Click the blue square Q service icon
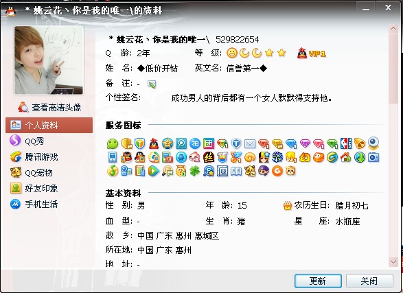The image size is (403, 293). point(222,171)
